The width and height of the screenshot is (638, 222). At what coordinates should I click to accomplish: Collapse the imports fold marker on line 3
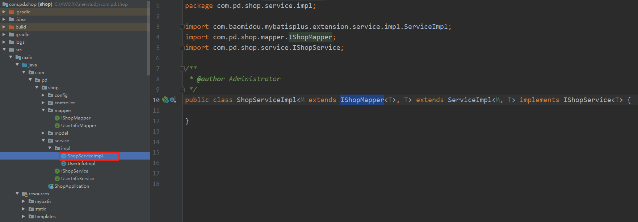182,27
